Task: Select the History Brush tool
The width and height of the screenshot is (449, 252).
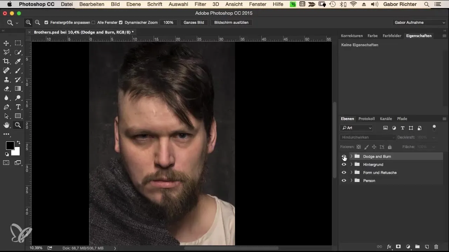Action: pyautogui.click(x=18, y=79)
